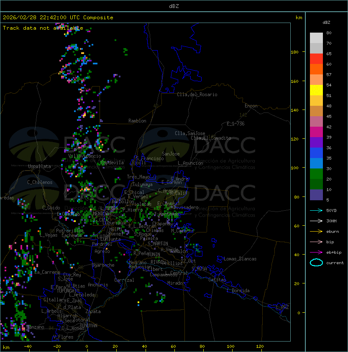Click the 'km' unit label at top right
348x352 pixels.
(299, 18)
